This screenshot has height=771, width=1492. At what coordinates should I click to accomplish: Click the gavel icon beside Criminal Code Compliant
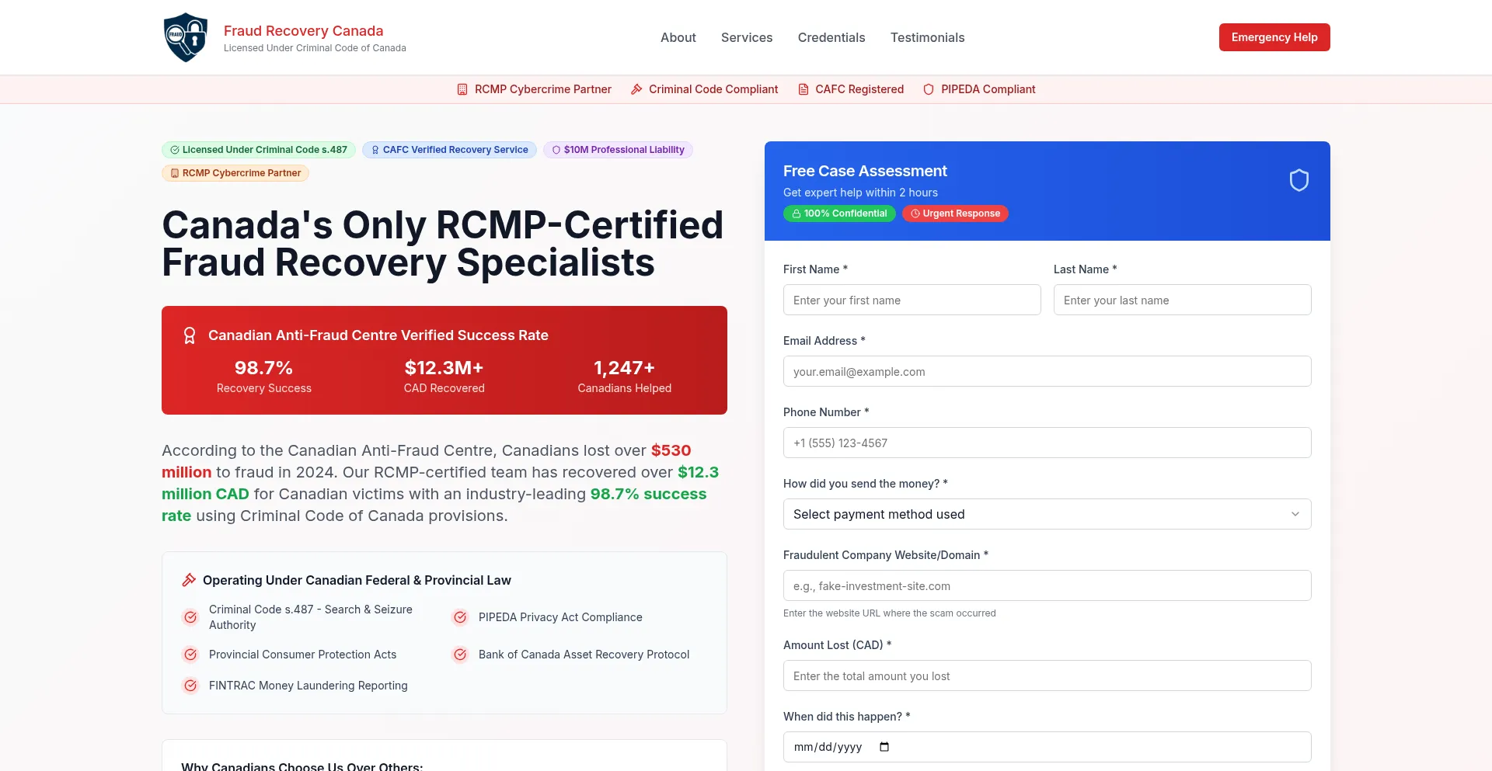click(x=636, y=89)
